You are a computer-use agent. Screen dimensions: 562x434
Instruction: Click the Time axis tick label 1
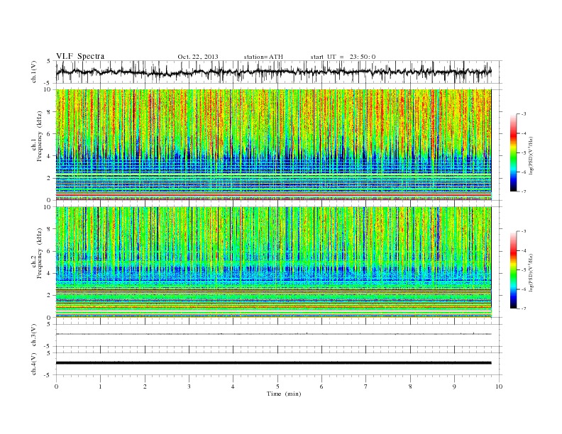pyautogui.click(x=100, y=386)
